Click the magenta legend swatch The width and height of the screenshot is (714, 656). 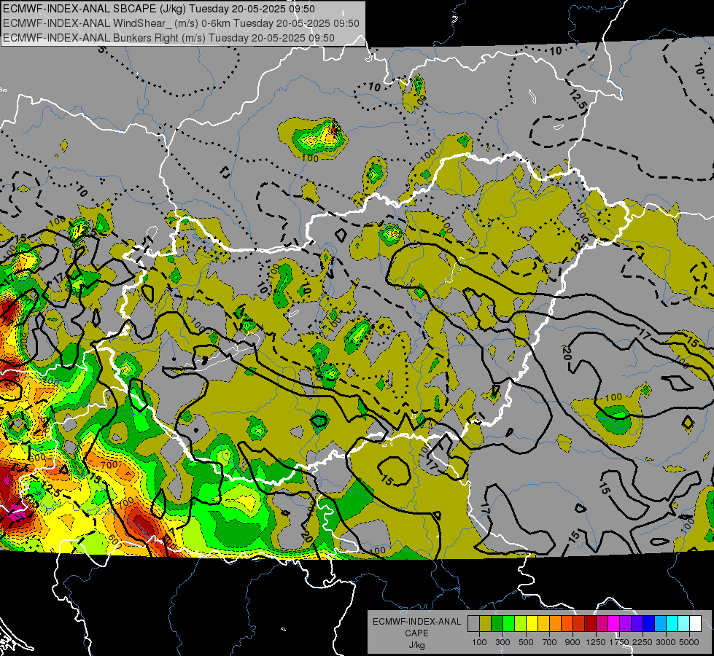tap(614, 624)
